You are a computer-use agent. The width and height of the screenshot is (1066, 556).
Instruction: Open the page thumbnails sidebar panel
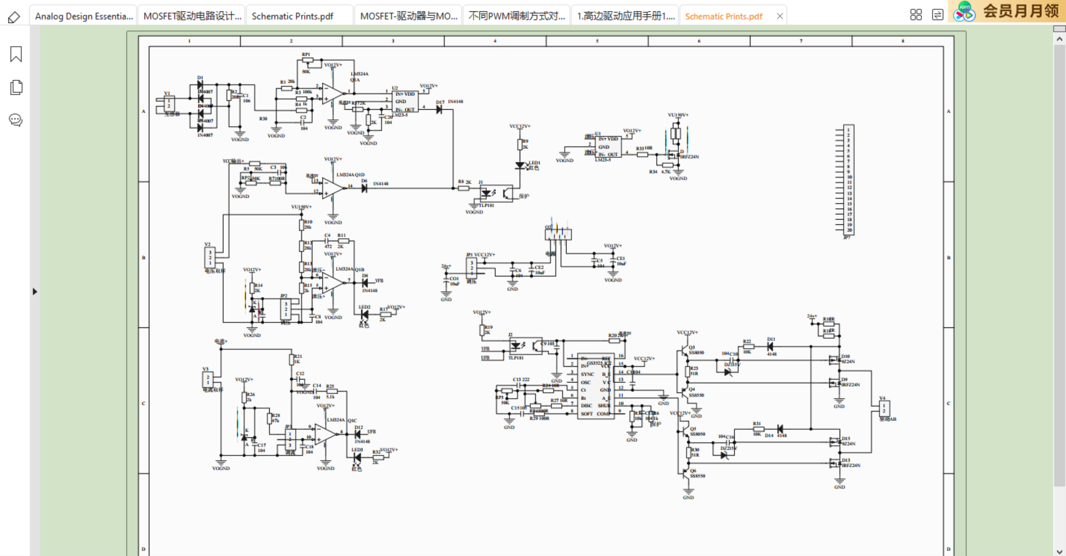[16, 87]
